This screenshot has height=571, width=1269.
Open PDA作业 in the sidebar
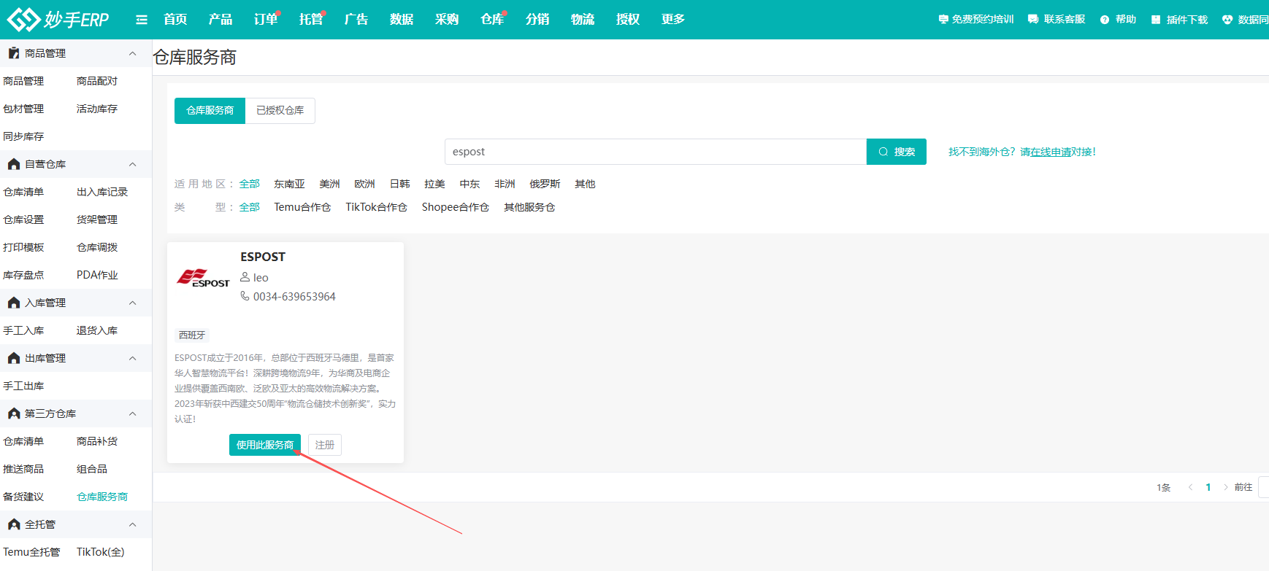coord(97,275)
